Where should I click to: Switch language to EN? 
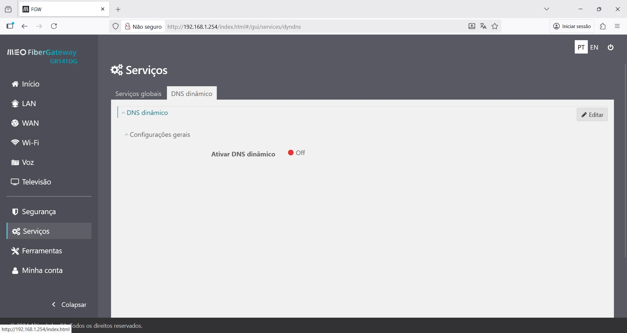(594, 47)
